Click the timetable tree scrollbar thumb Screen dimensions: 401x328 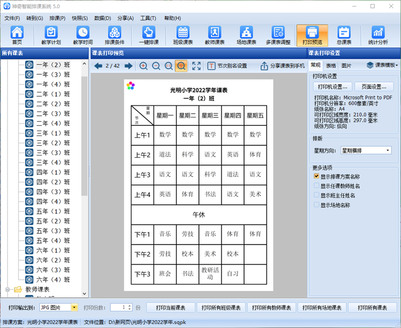click(x=84, y=135)
